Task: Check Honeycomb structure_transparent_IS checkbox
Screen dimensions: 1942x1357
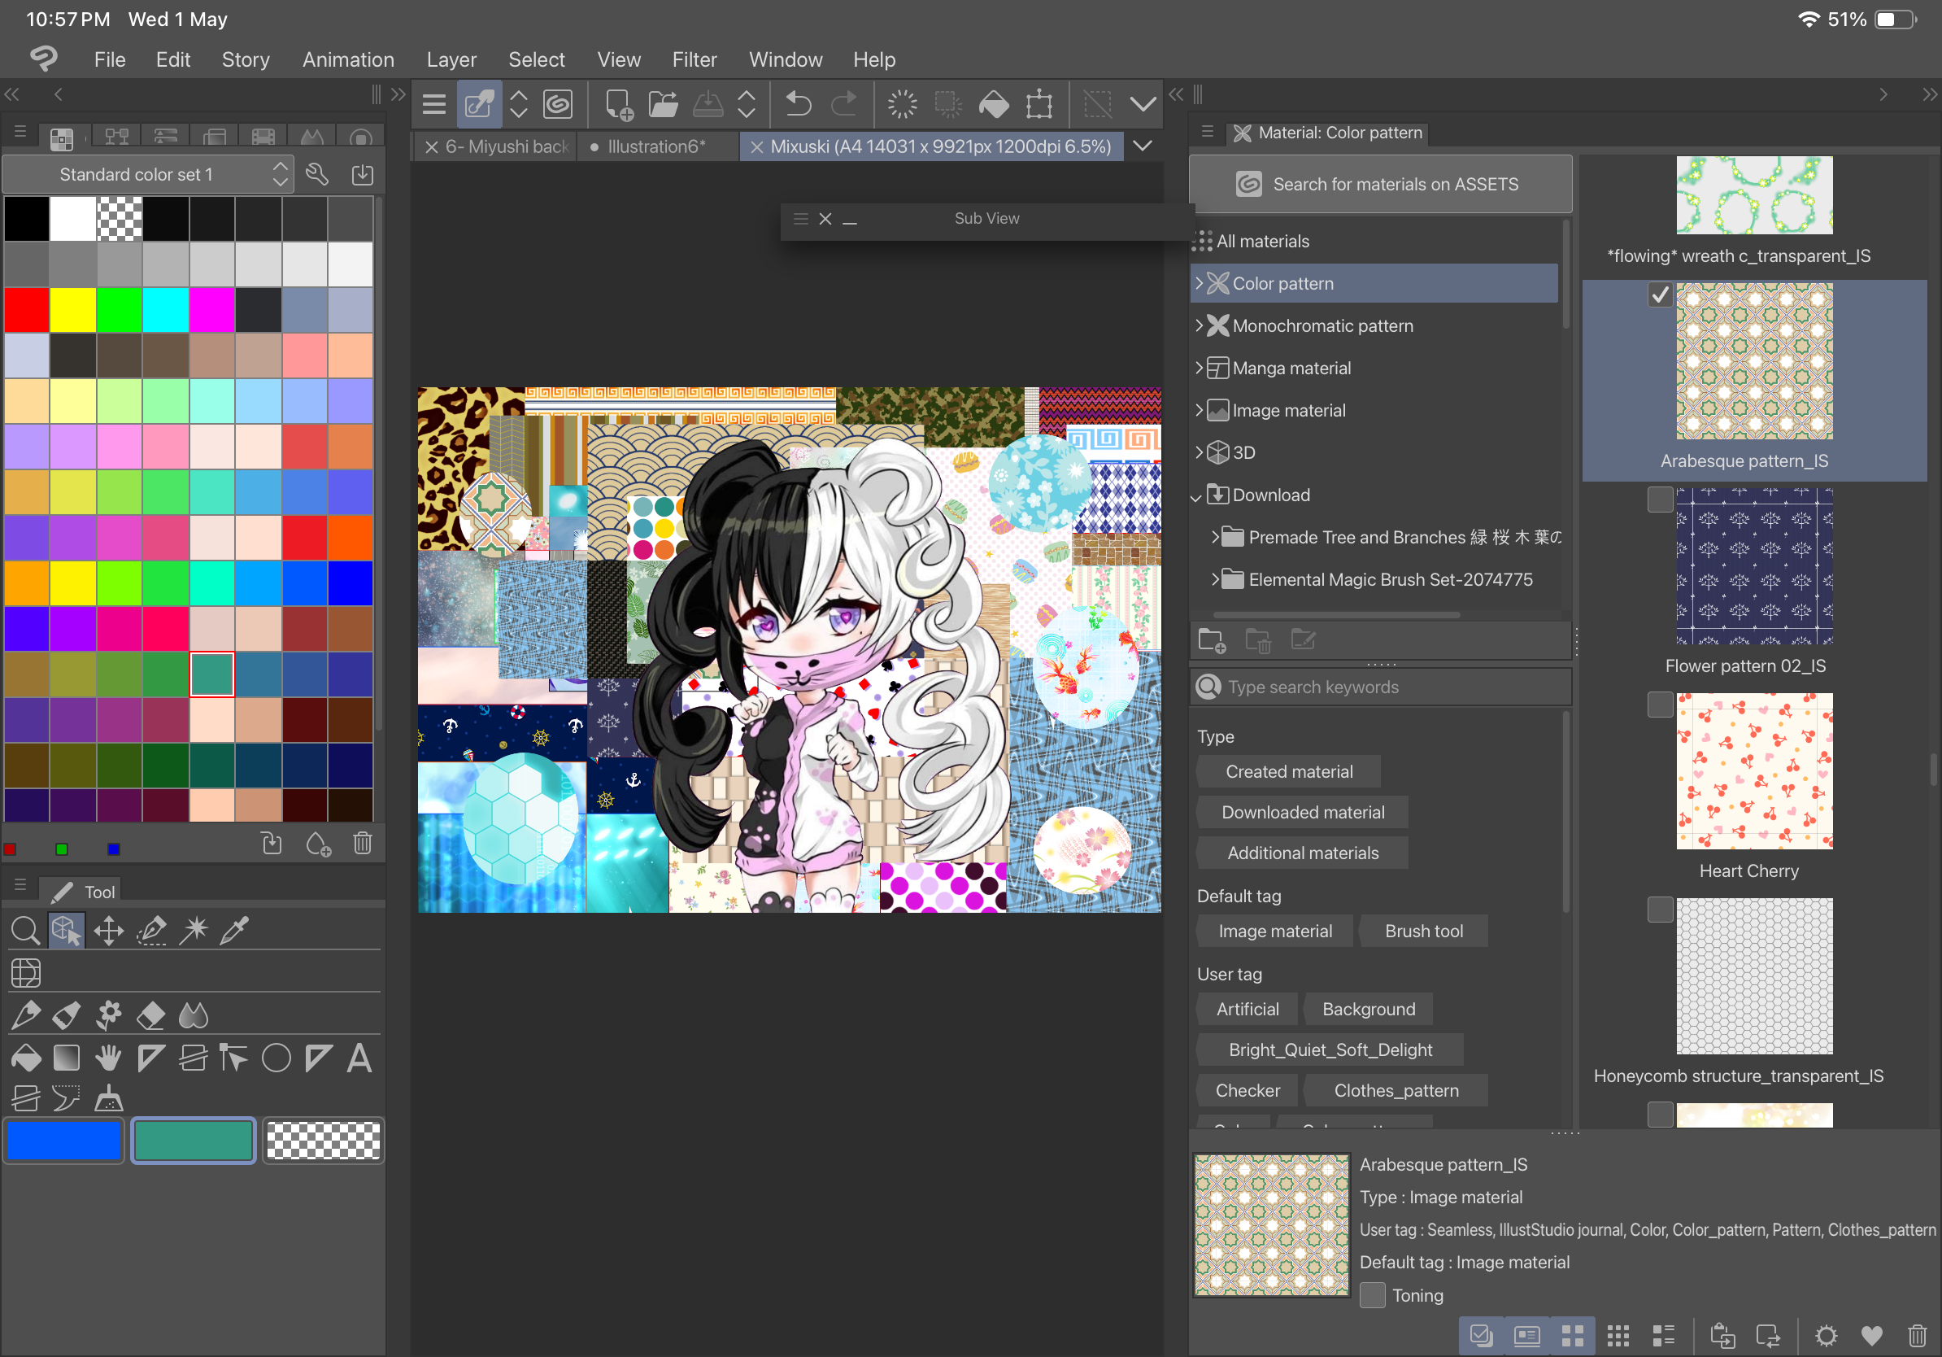Action: pos(1660,910)
